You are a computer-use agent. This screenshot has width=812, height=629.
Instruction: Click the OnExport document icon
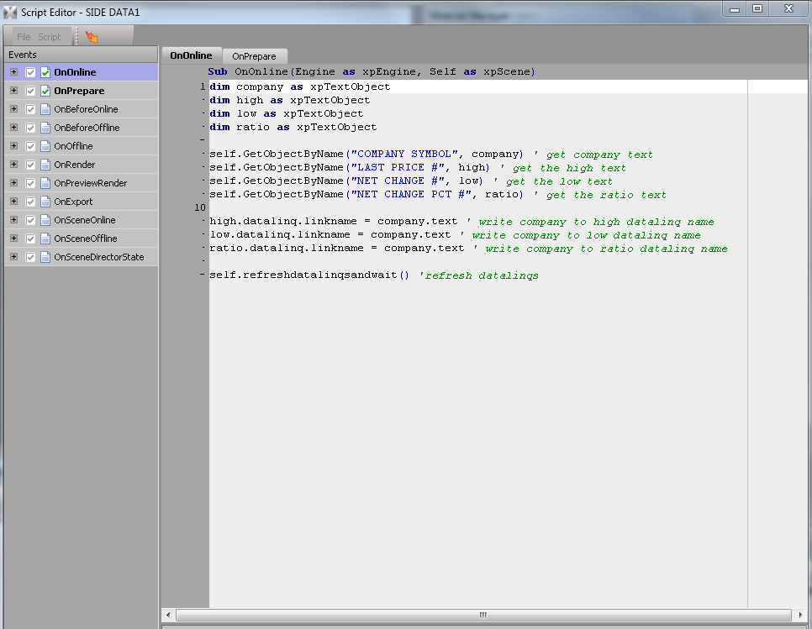point(45,202)
